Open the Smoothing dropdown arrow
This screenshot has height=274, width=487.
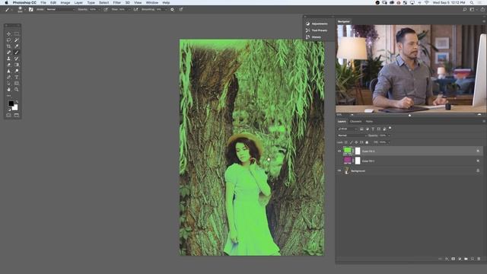166,10
